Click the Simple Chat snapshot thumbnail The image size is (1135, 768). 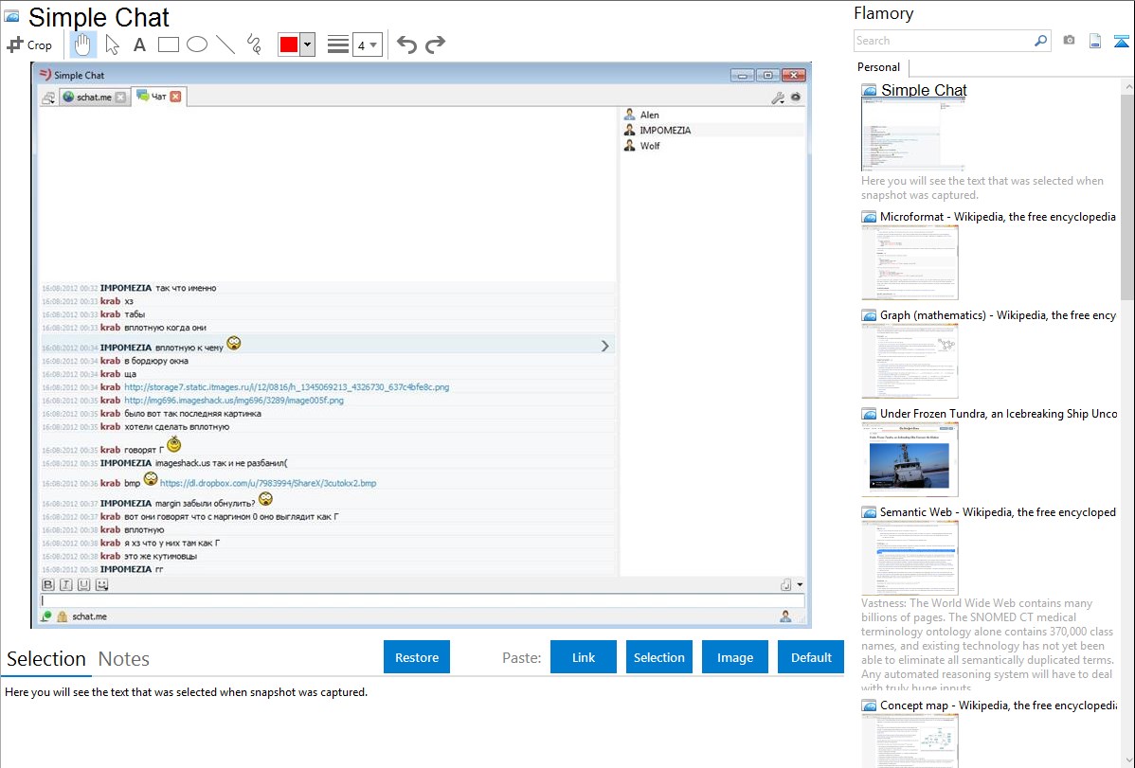(x=912, y=134)
